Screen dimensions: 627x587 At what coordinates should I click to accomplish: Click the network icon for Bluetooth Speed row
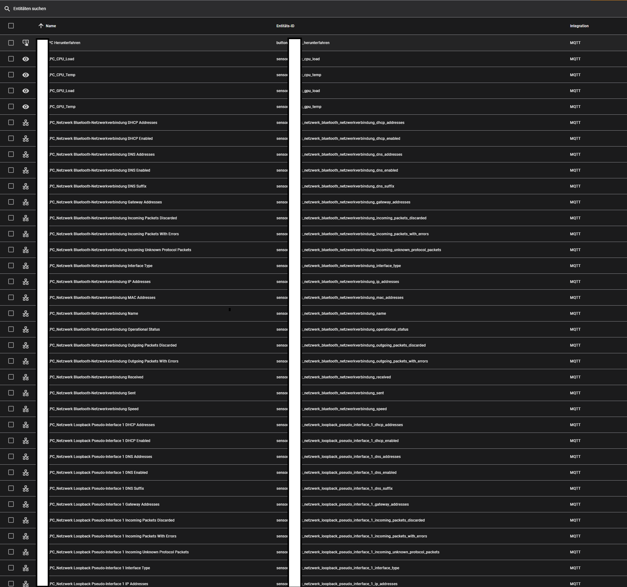point(26,409)
